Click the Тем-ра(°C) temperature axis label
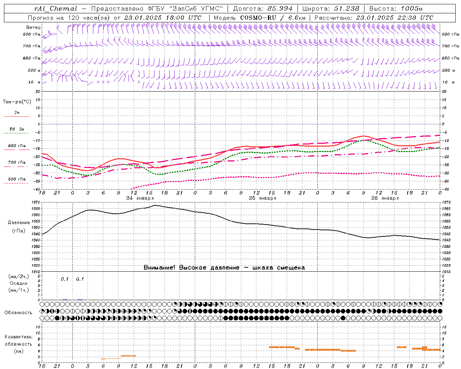 click(x=17, y=102)
